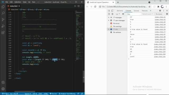
Task: Open the Chrome three-dot menu
Action: coord(166,7)
